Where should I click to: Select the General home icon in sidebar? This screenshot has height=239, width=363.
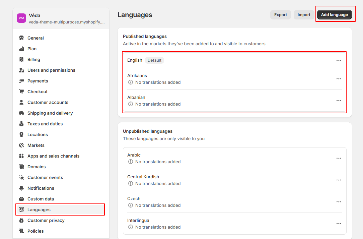(22, 38)
